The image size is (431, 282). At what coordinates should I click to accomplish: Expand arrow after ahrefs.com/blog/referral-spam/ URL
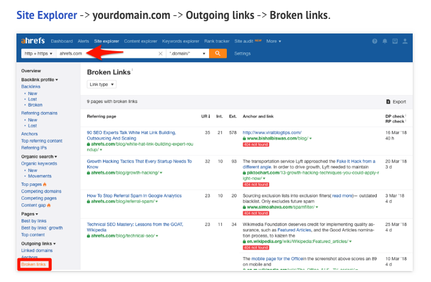click(x=157, y=202)
